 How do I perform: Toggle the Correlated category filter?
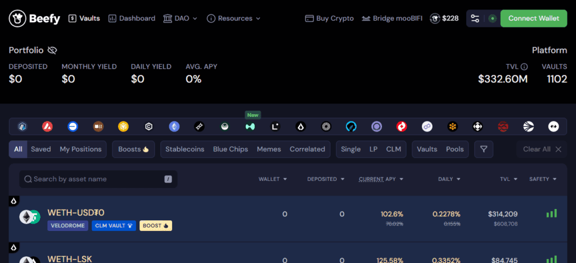(308, 149)
